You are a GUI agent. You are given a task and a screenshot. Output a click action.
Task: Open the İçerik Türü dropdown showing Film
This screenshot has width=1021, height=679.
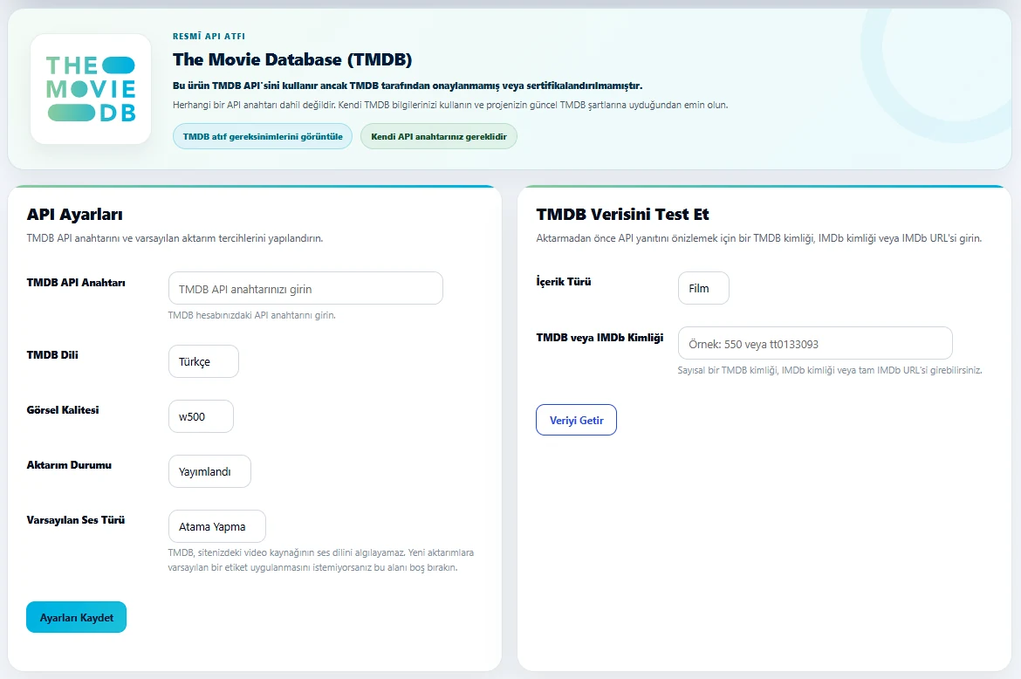pyautogui.click(x=703, y=288)
